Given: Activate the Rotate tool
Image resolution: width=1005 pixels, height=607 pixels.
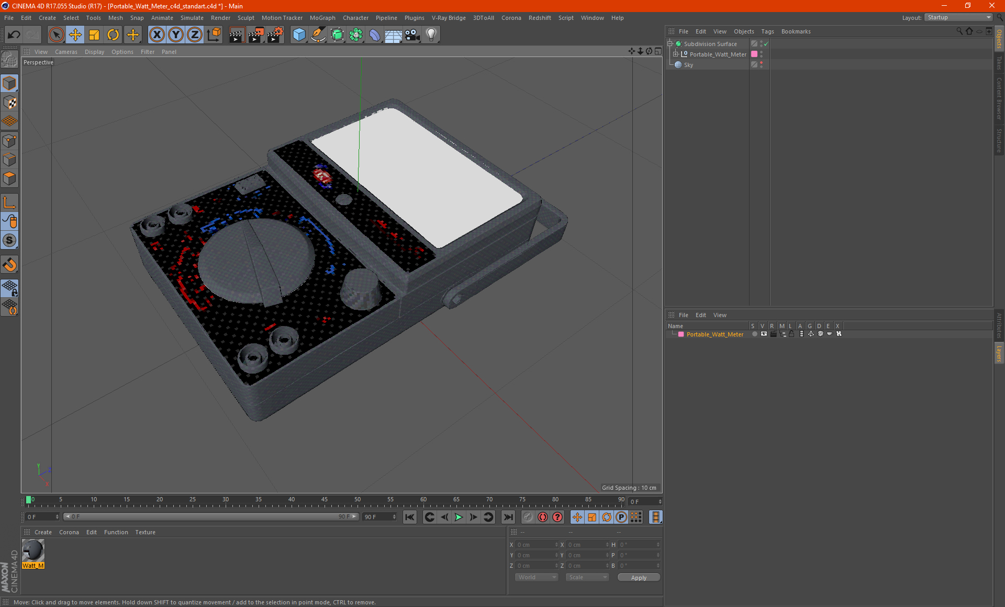Looking at the screenshot, I should point(113,35).
